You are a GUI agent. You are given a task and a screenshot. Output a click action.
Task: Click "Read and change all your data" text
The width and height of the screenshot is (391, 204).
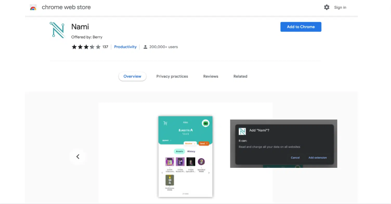pos(269,147)
